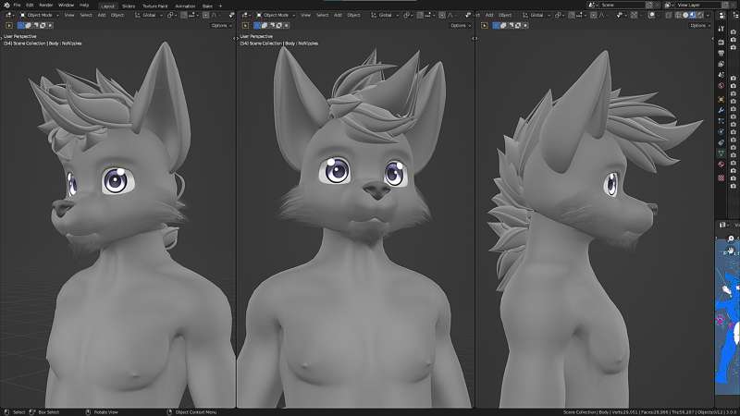The image size is (740, 416).
Task: Toggle X-ray mode in right viewport
Action: click(668, 15)
